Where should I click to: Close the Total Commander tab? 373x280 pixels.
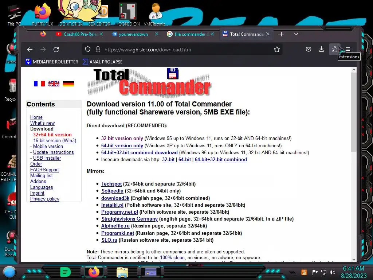268,34
